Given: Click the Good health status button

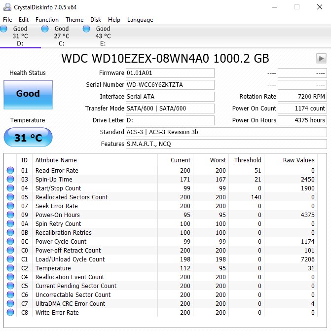Looking at the screenshot, I should point(28,95).
